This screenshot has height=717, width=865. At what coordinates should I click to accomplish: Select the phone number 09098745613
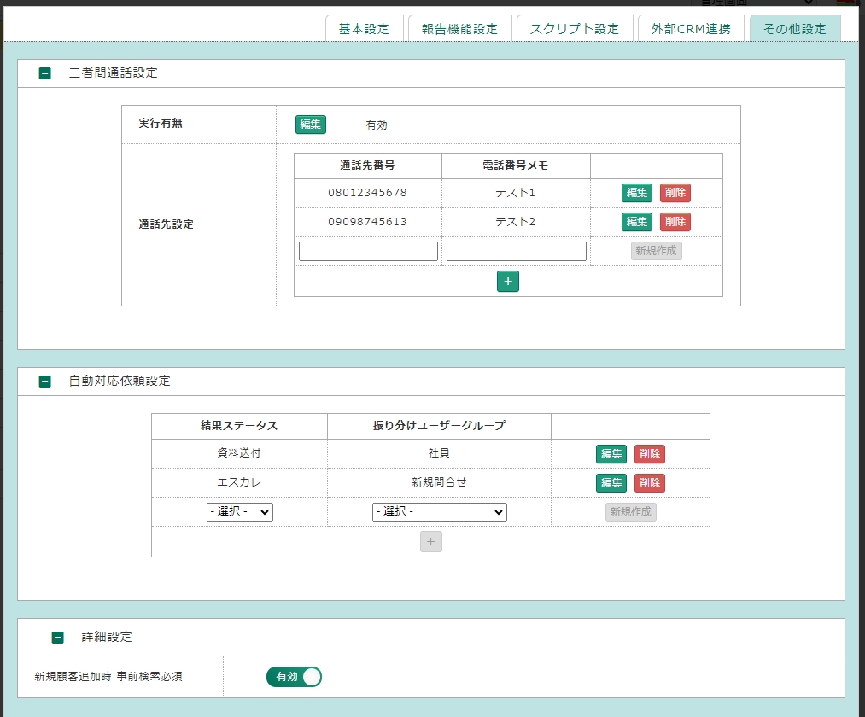point(367,222)
